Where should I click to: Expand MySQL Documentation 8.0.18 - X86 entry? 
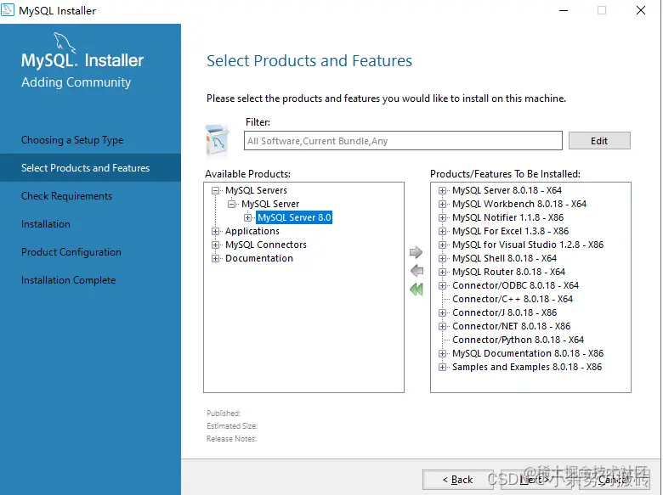click(442, 353)
